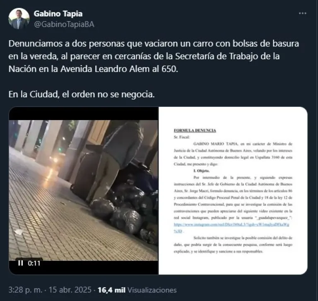Pause the video with the pause icon
The height and width of the screenshot is (301, 318).
click(x=20, y=263)
